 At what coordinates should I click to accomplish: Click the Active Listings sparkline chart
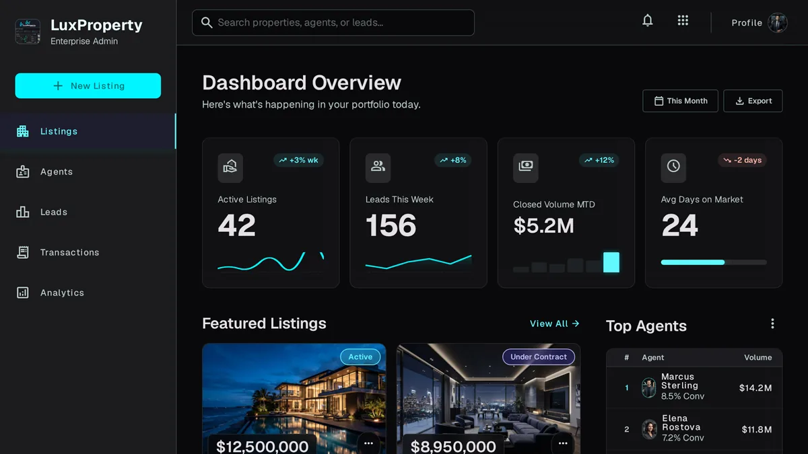(x=271, y=262)
